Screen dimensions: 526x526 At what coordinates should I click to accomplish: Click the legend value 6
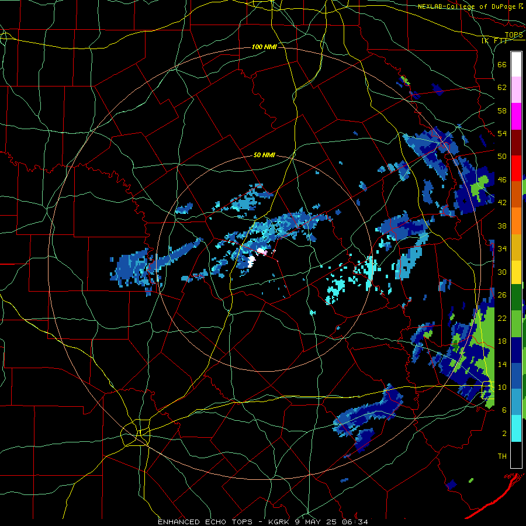tap(504, 410)
